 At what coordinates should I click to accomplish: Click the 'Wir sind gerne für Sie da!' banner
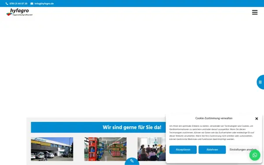98,127
